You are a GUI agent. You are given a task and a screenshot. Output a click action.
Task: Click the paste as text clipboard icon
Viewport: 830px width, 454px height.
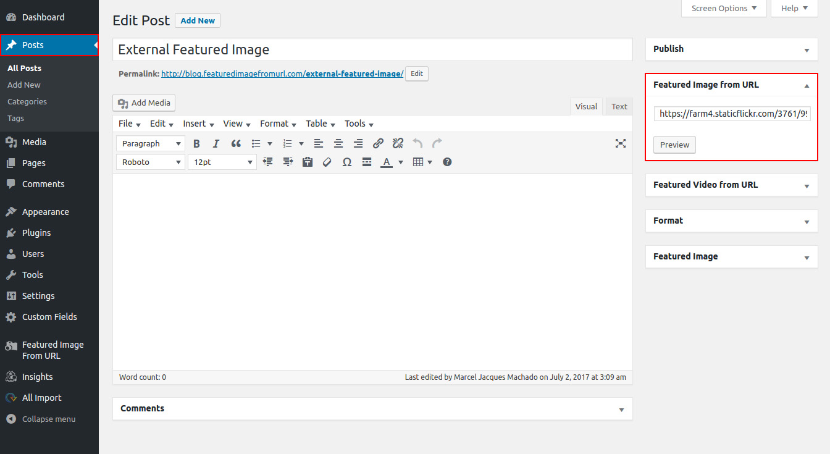(308, 162)
